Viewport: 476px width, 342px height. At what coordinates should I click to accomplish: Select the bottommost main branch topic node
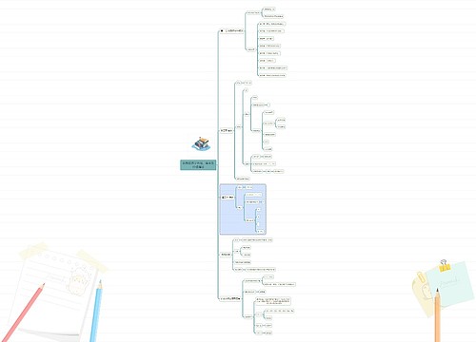tap(230, 298)
